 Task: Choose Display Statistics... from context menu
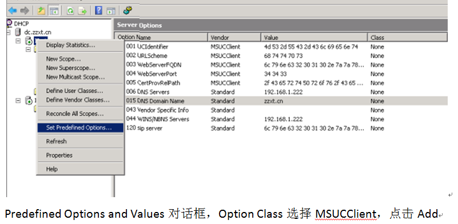pyautogui.click(x=80, y=45)
